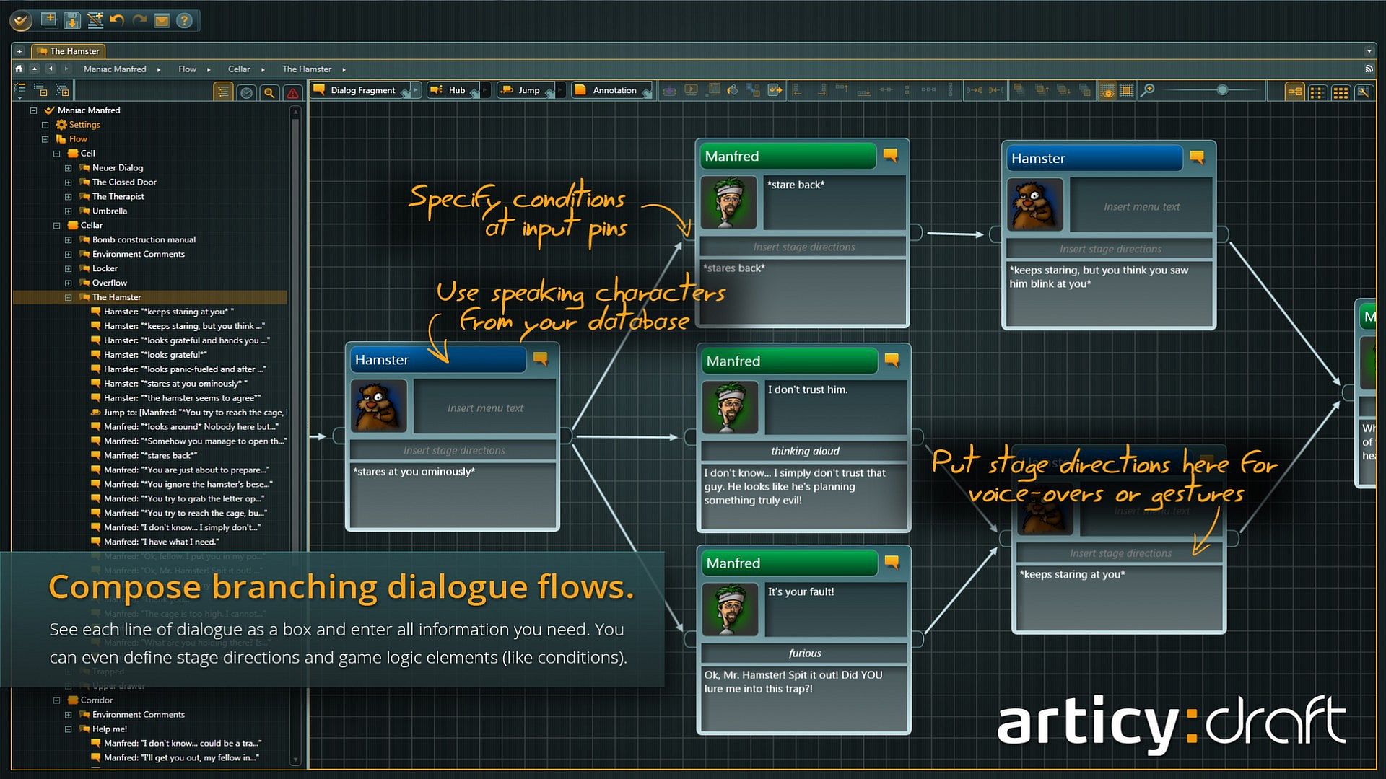Switch to large tiles grid view

[x=1341, y=92]
